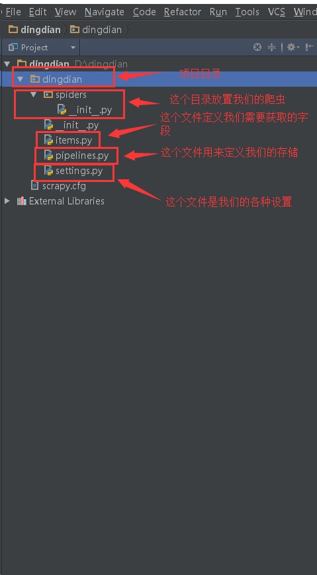
Task: Collapse the spiders folder arrow
Action: pyautogui.click(x=34, y=95)
